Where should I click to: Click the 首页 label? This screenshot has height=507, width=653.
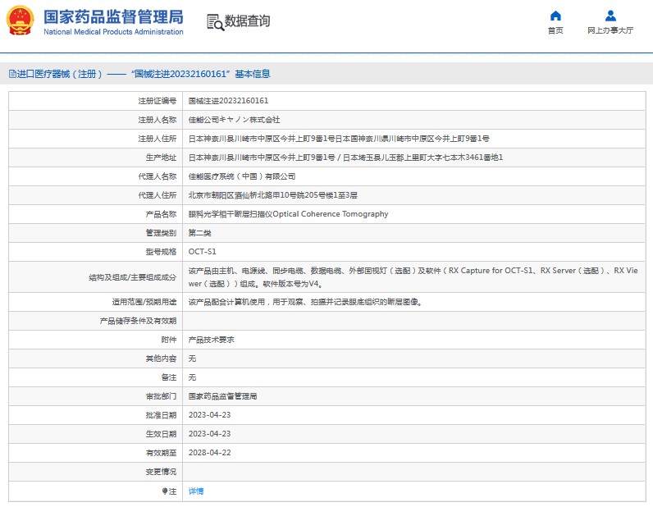(555, 30)
